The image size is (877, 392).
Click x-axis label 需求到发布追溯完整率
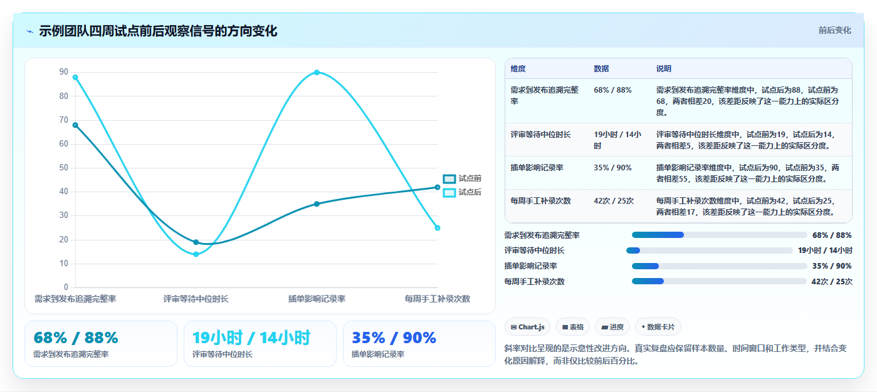tap(75, 299)
